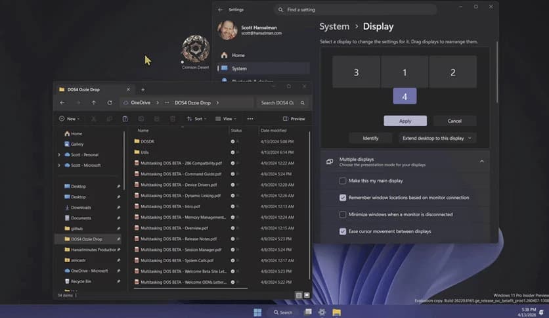Open Settings gear on the taskbar
Viewport: 549px width, 318px height.
coord(322,312)
